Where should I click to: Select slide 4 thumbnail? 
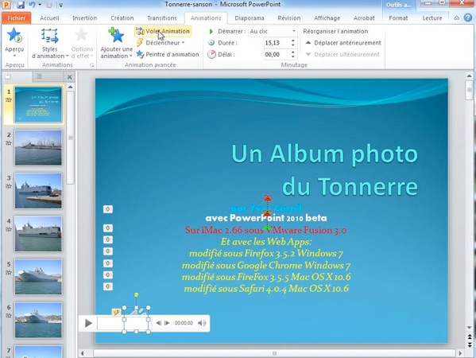pyautogui.click(x=38, y=234)
